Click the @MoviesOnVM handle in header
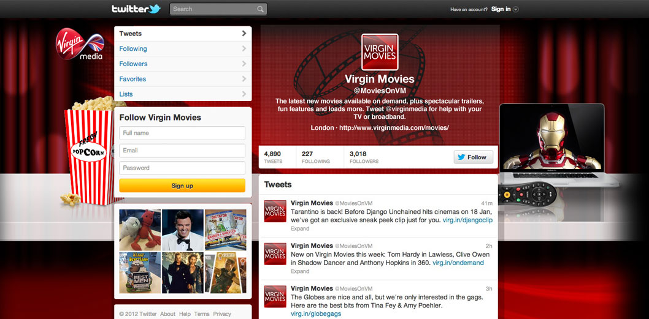The height and width of the screenshot is (319, 649). click(x=380, y=91)
